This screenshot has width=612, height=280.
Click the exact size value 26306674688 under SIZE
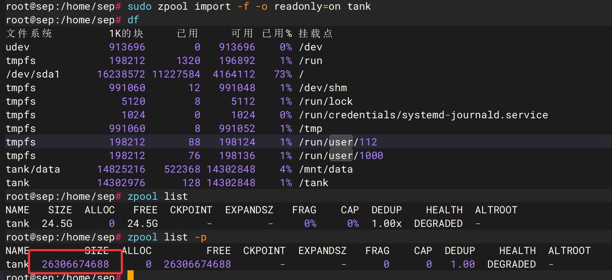click(76, 264)
